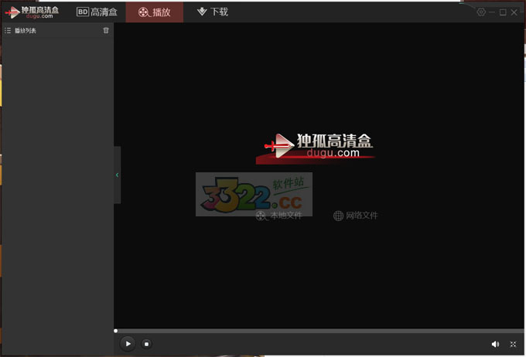
Task: Click the 播放列表 header label
Action: [26, 30]
